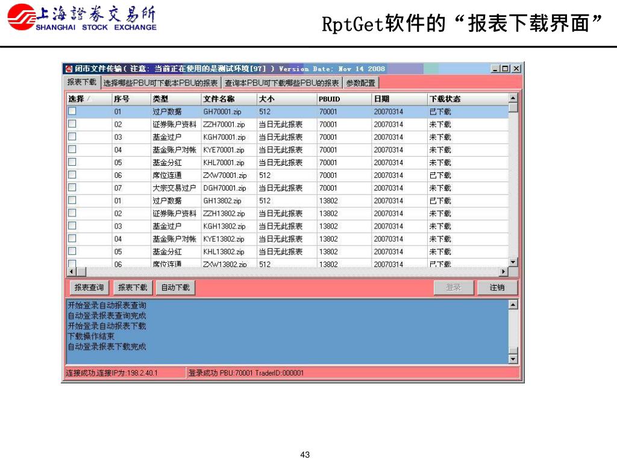Check the box for KGH70001.zip
Screen dimensions: 617x463
72,137
